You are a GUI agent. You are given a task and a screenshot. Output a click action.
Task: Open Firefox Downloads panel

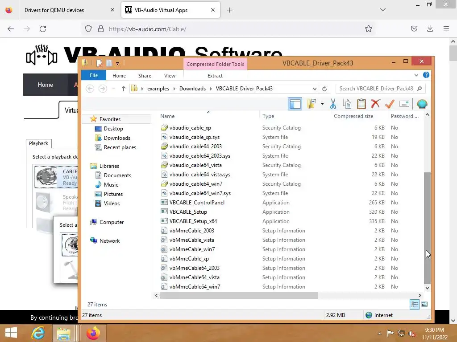pos(430,28)
